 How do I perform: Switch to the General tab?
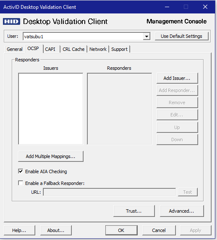(x=15, y=49)
